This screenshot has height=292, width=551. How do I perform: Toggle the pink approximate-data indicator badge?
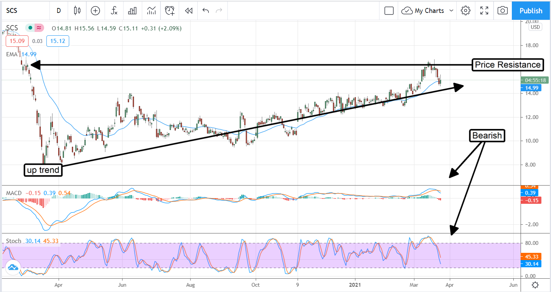point(38,28)
